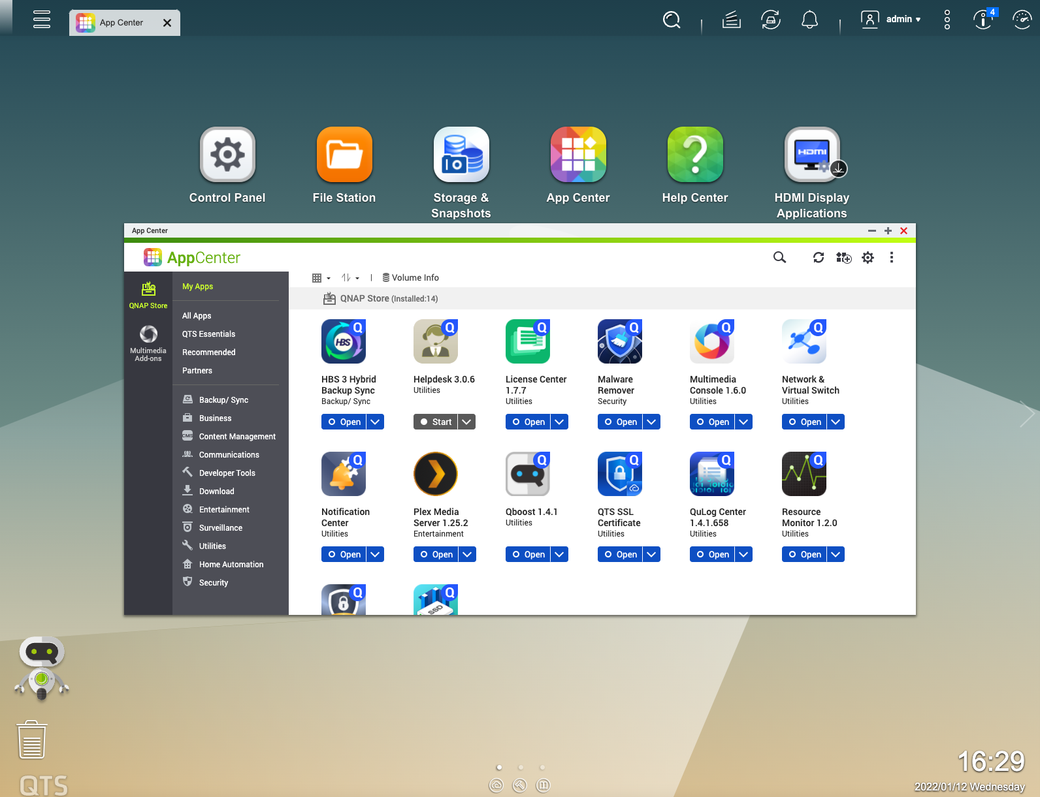Click the Notification Center app icon
The width and height of the screenshot is (1040, 797).
pyautogui.click(x=344, y=474)
